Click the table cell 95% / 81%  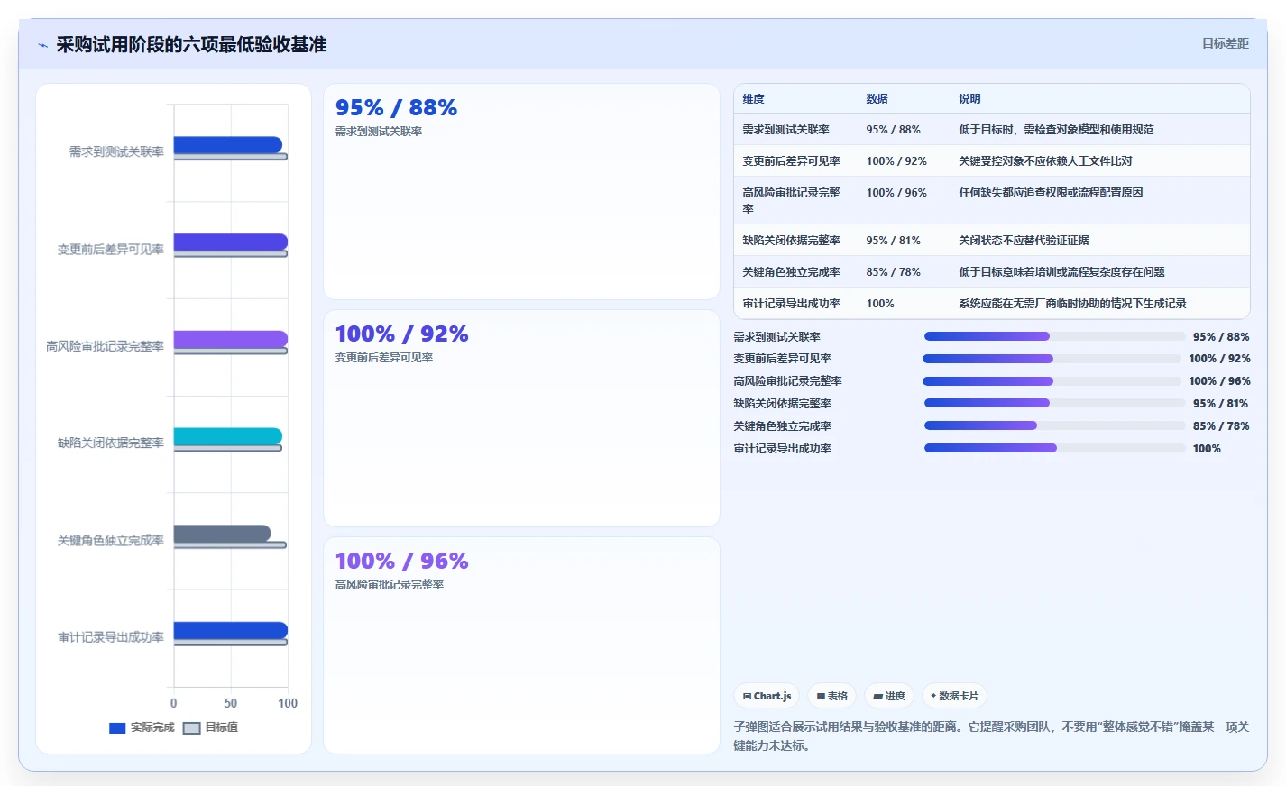(893, 241)
